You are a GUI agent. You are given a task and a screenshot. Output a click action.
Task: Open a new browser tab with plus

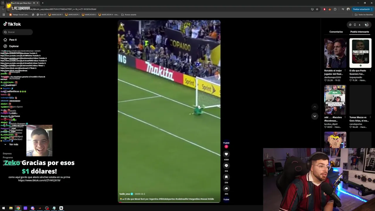[x=42, y=3]
